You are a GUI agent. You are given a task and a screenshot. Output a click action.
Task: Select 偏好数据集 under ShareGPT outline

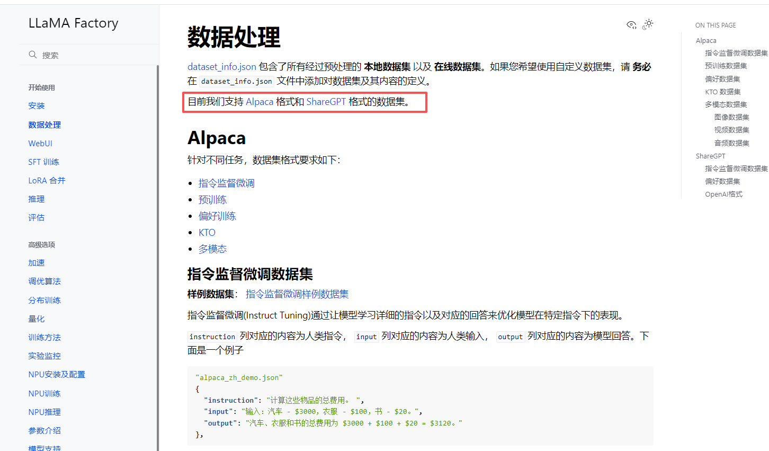coord(722,181)
